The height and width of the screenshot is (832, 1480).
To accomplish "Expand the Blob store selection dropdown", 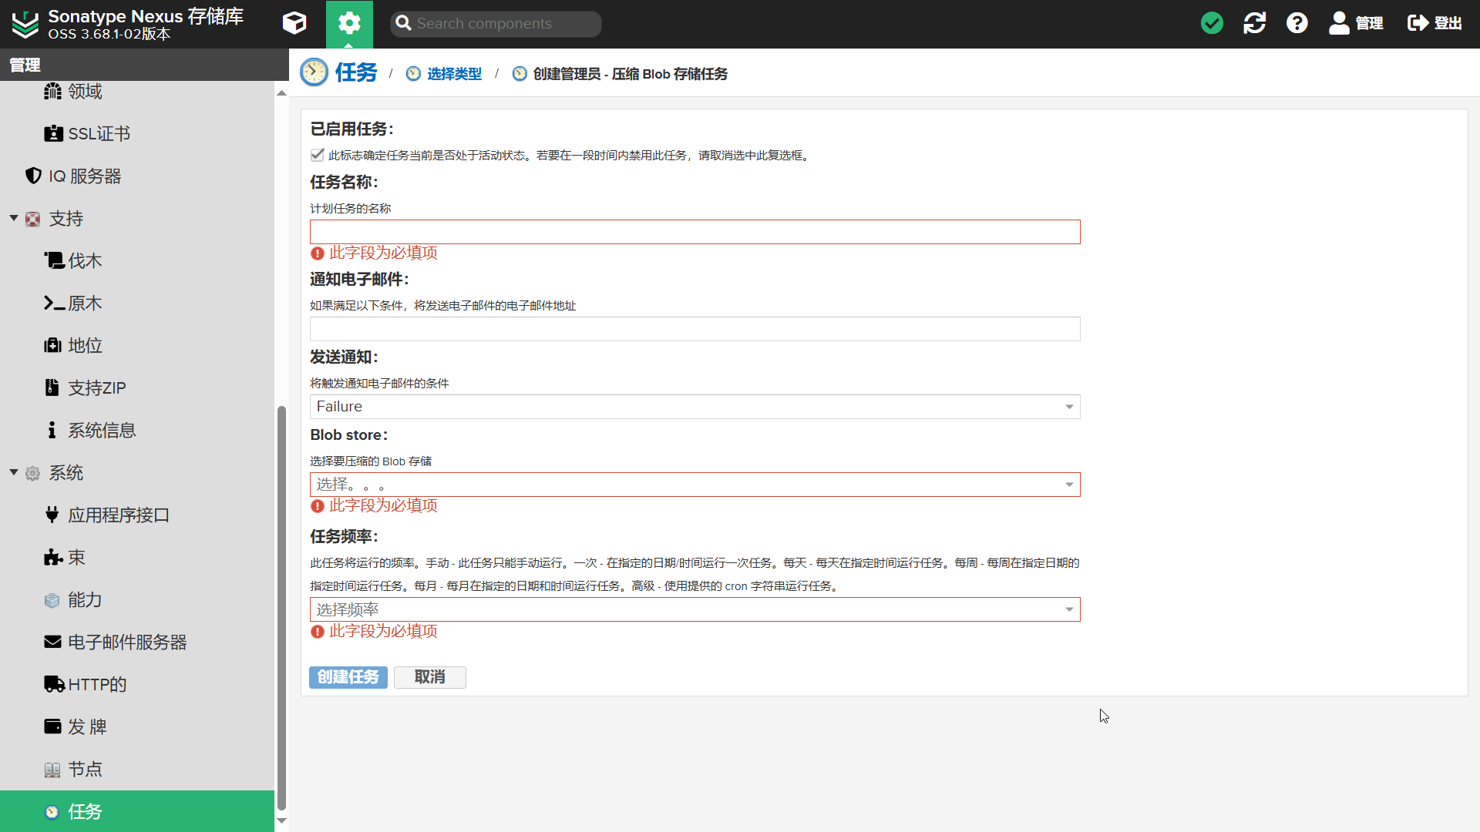I will (x=1068, y=485).
